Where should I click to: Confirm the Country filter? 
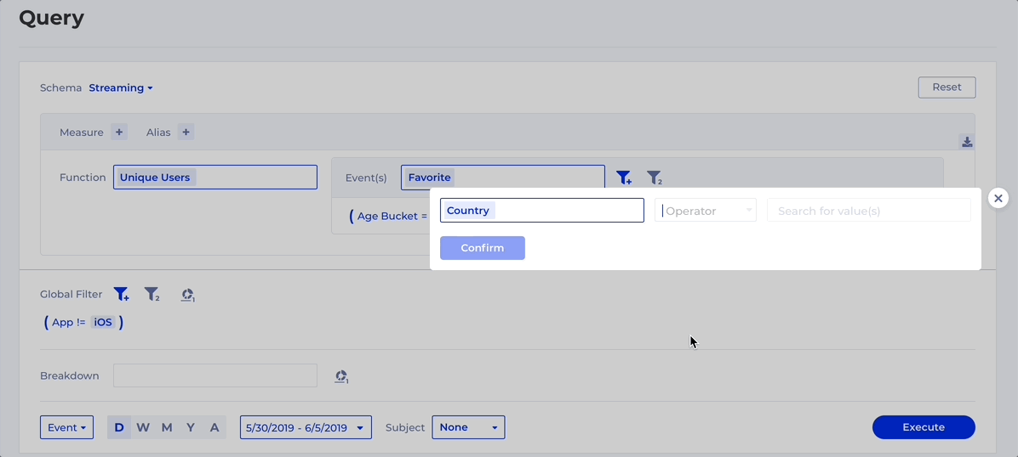click(483, 248)
